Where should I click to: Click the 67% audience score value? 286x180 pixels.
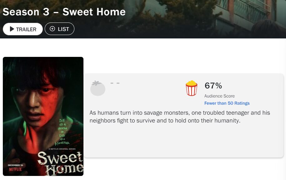click(213, 86)
